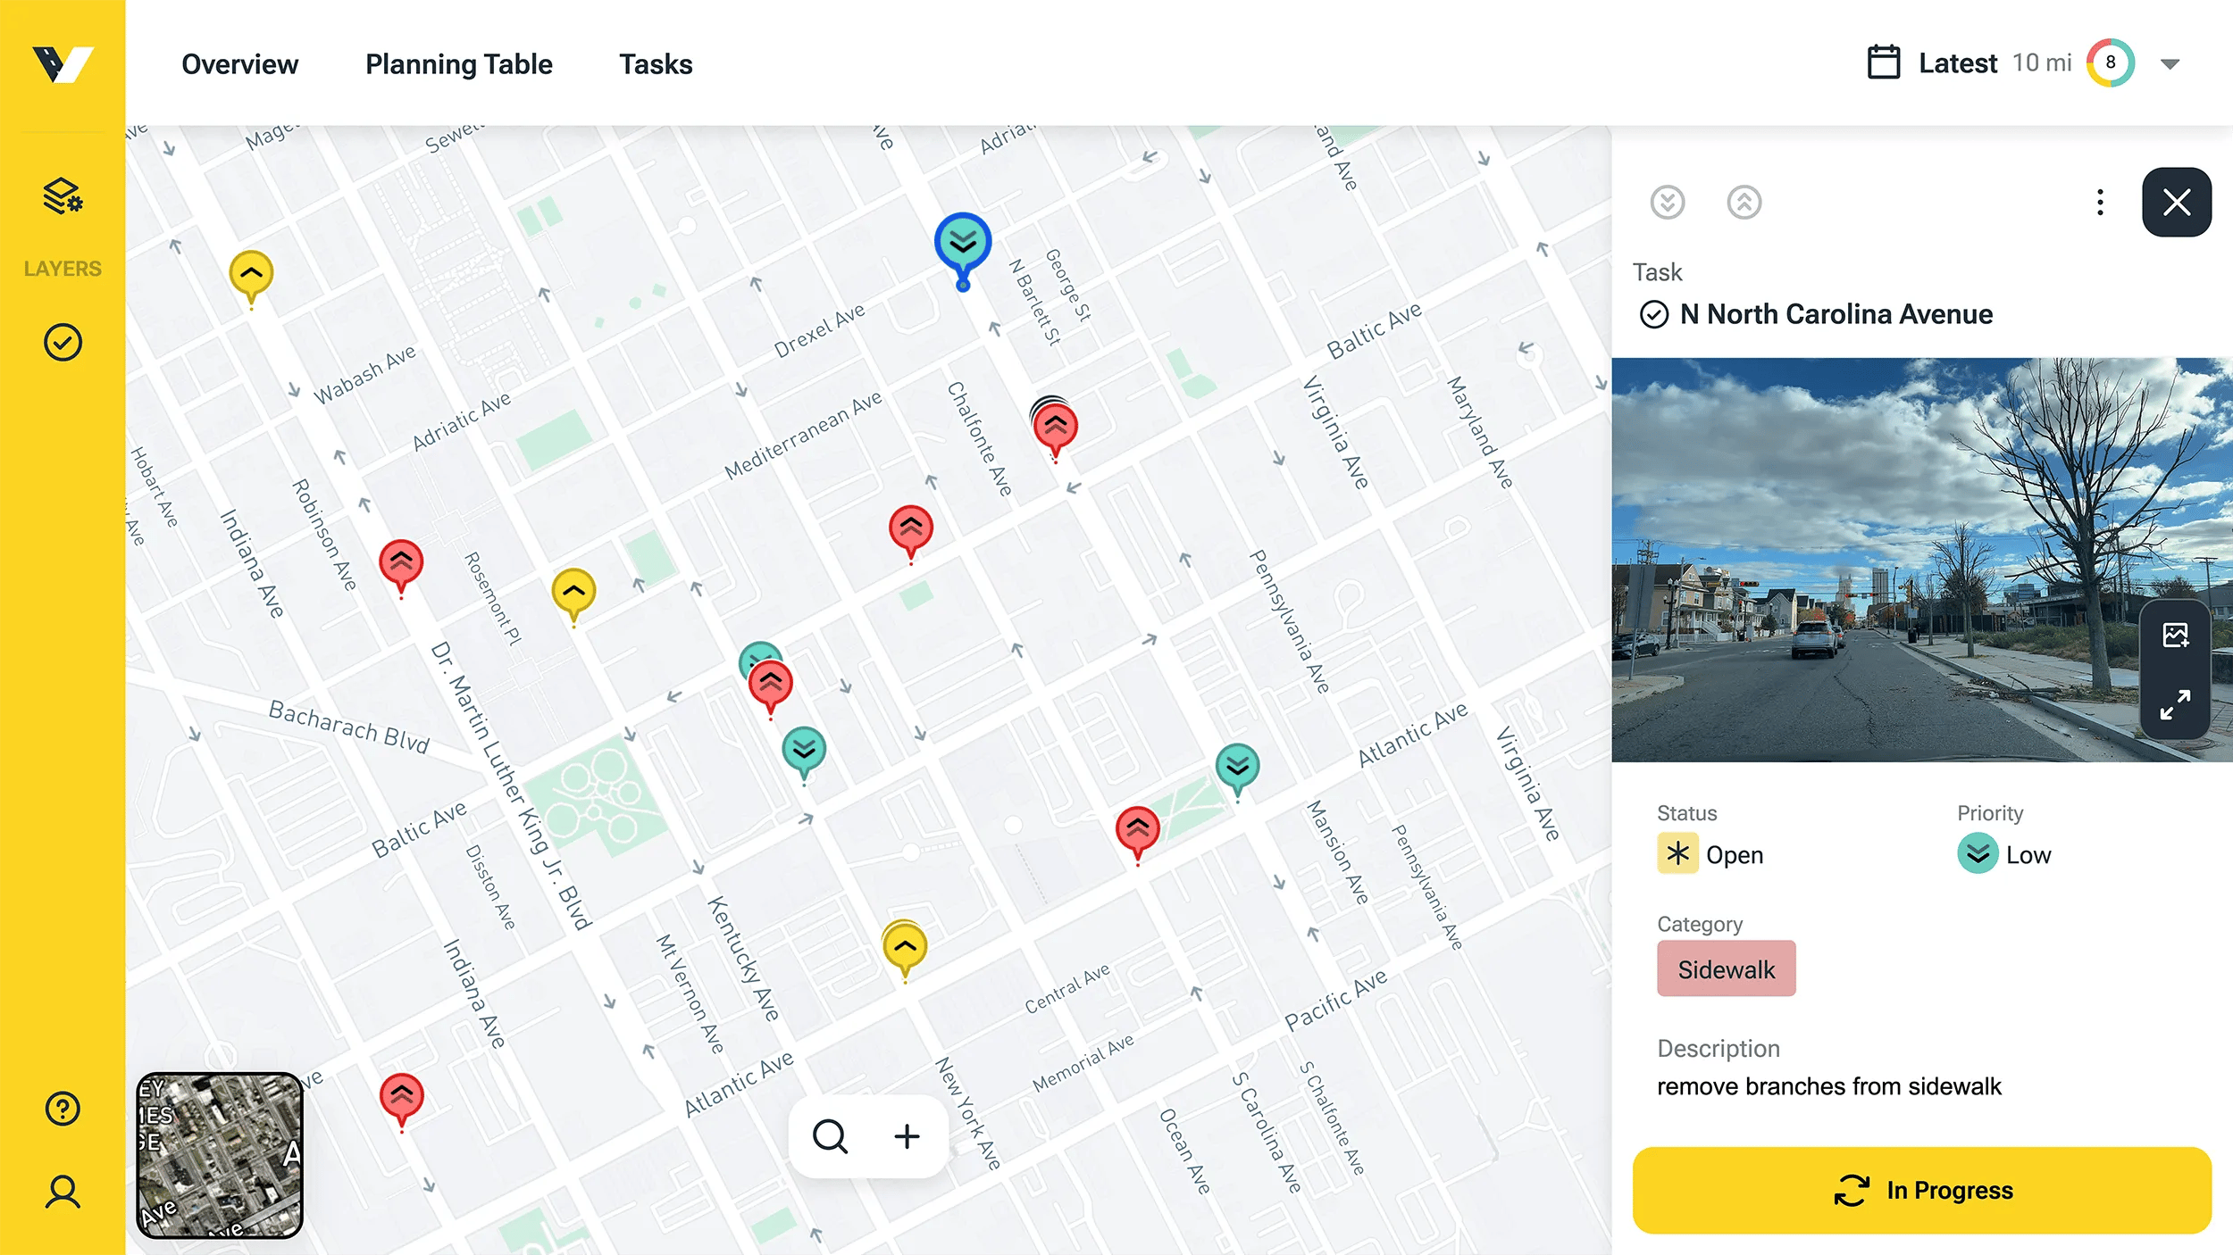The height and width of the screenshot is (1255, 2233).
Task: Open the Low priority selector
Action: (x=2004, y=854)
